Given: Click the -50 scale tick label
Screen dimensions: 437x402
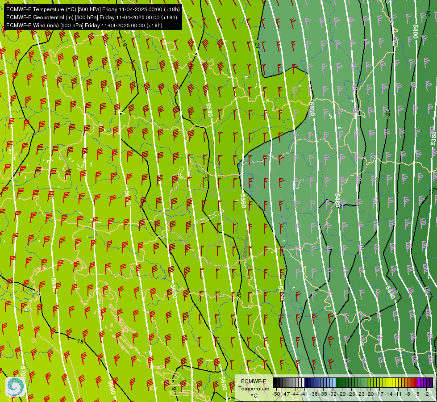Looking at the screenshot, I should [276, 394].
